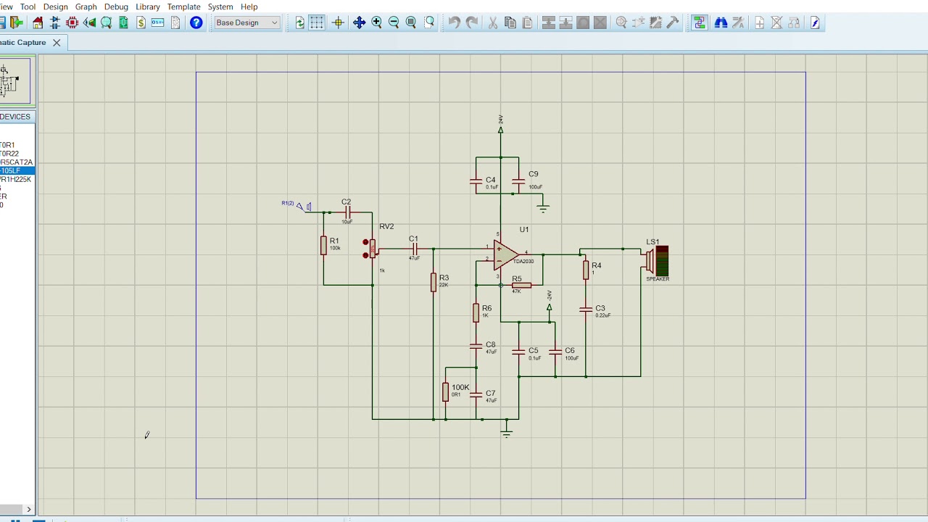This screenshot has height=522, width=928.
Task: Open the Bill of Materials dollar icon
Action: click(141, 22)
